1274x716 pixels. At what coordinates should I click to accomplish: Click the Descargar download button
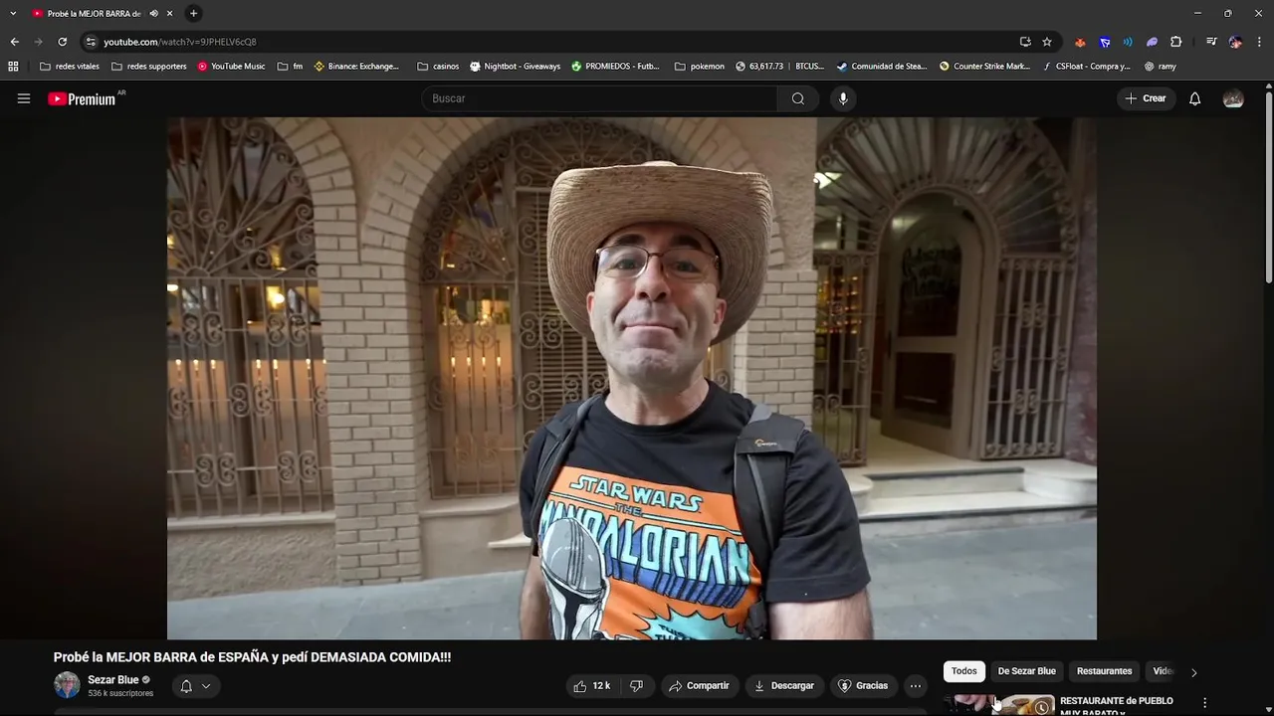784,686
